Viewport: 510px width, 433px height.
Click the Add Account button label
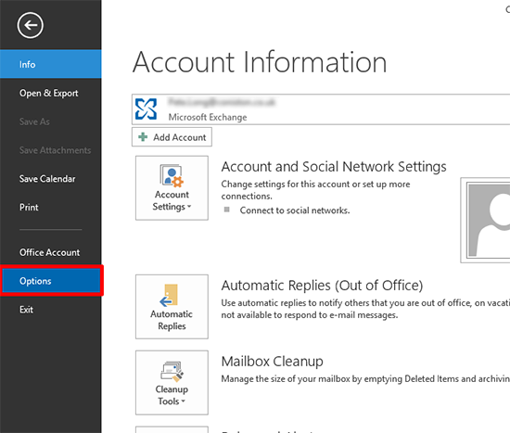click(x=180, y=137)
